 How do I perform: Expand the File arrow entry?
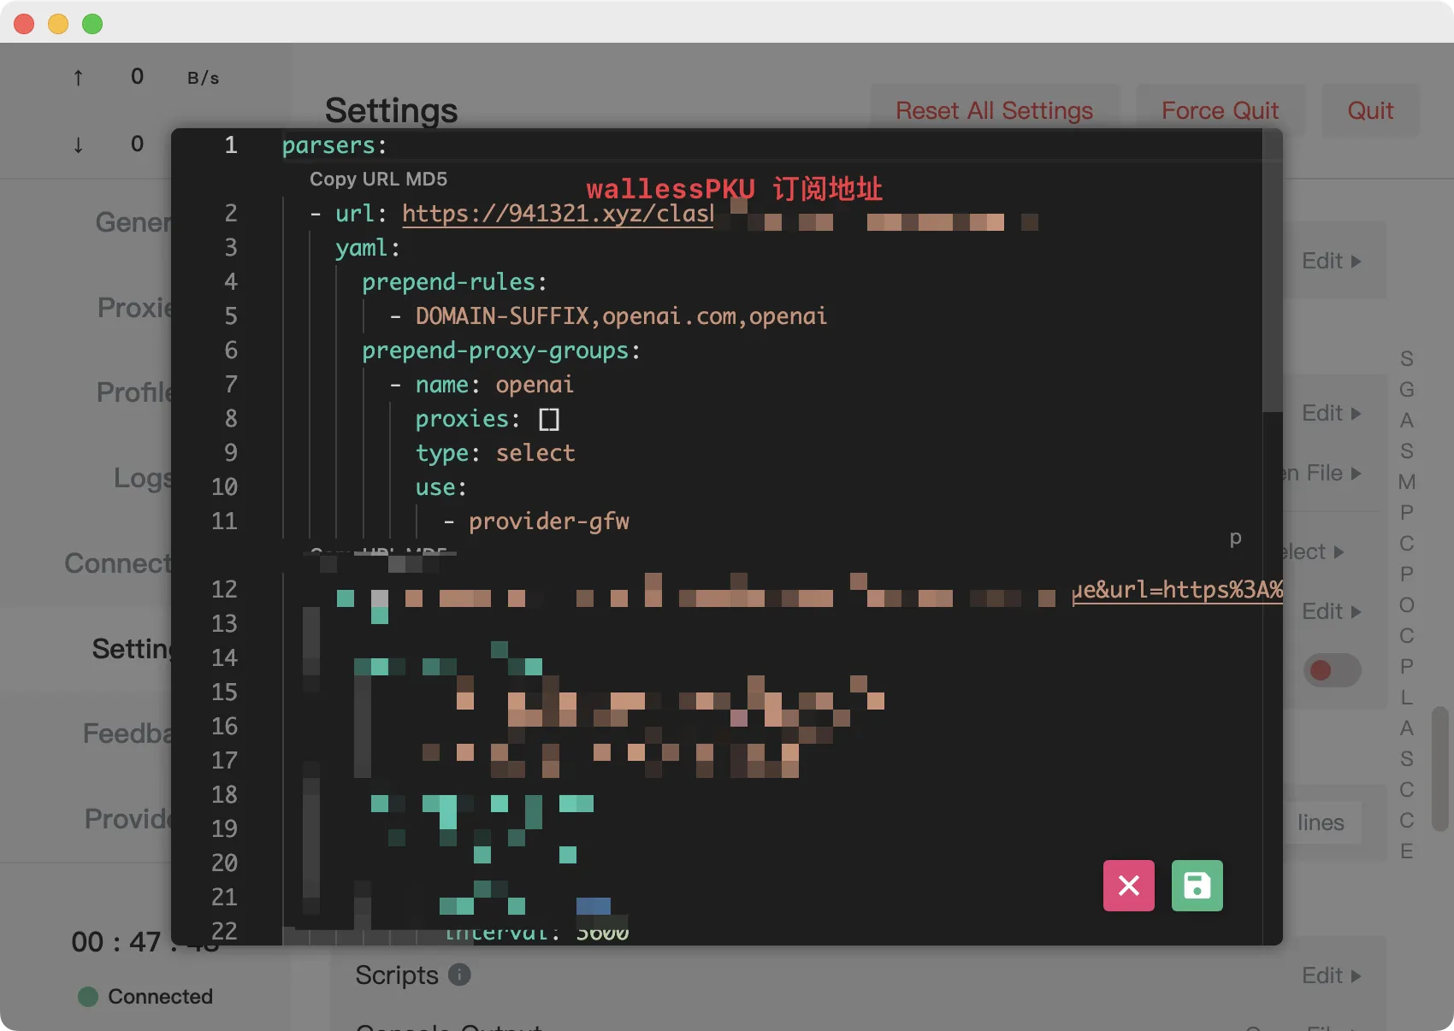pos(1323,473)
